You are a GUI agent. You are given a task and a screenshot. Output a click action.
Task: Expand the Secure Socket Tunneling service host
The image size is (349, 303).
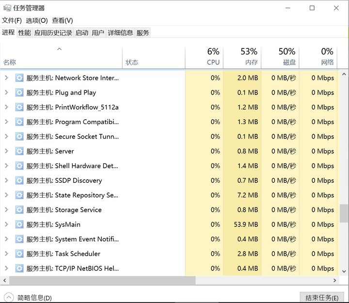[6, 136]
